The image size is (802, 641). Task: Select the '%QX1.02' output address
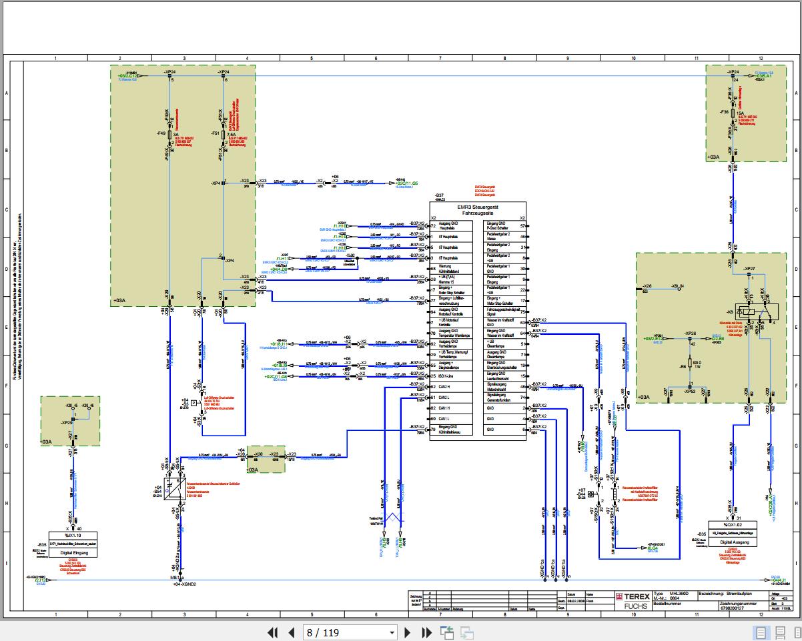point(733,524)
